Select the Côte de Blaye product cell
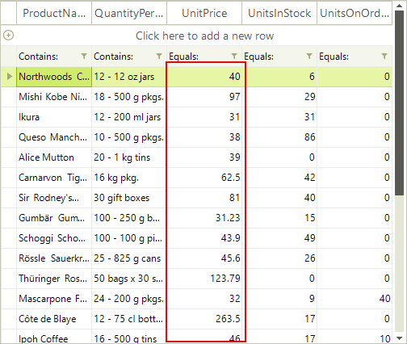 pos(54,319)
